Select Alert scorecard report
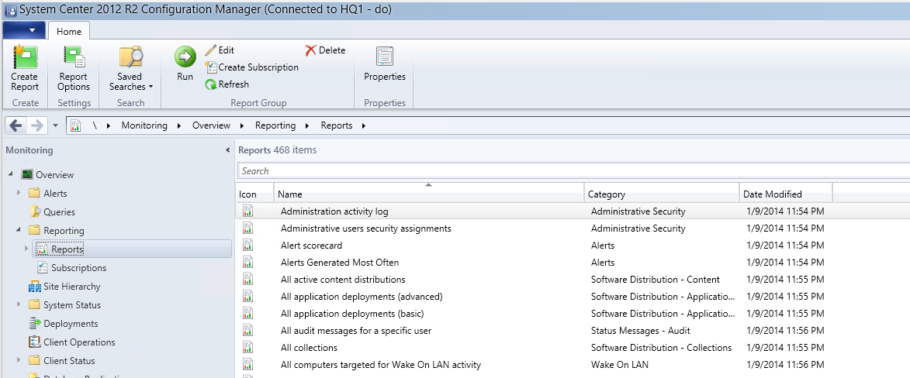Viewport: 910px width, 378px height. click(x=311, y=246)
